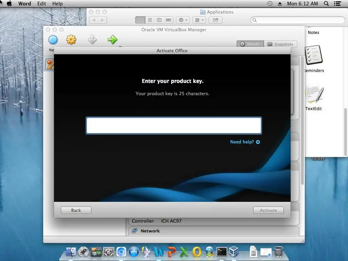Click the clock showing Mon 6:12 AM
This screenshot has height=261, width=348.
[302, 3]
